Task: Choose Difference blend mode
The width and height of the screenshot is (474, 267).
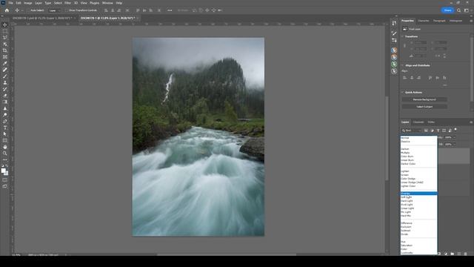Action: pyautogui.click(x=418, y=223)
